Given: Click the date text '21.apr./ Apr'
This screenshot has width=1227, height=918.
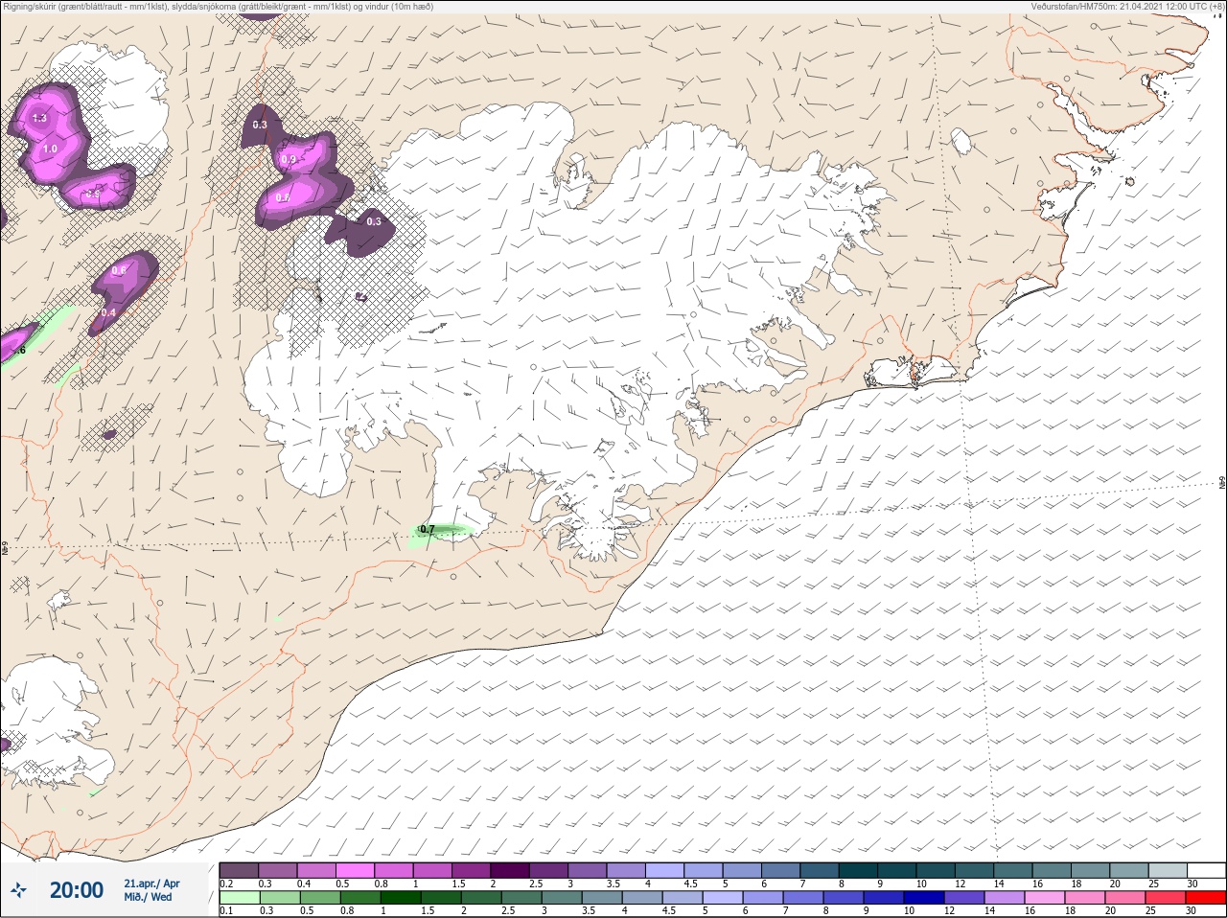Looking at the screenshot, I should coord(151,884).
